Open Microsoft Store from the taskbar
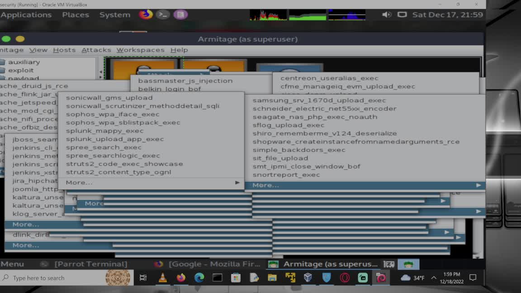This screenshot has height=293, width=521. pyautogui.click(x=236, y=278)
